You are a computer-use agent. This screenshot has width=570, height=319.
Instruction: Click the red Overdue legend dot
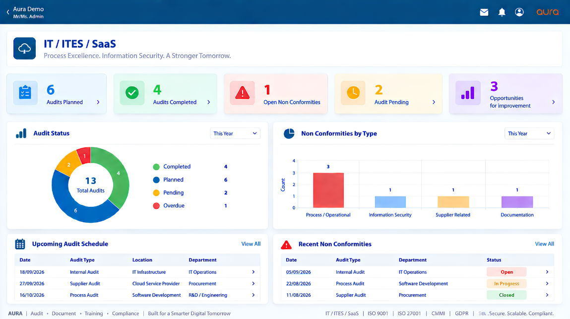(x=156, y=206)
